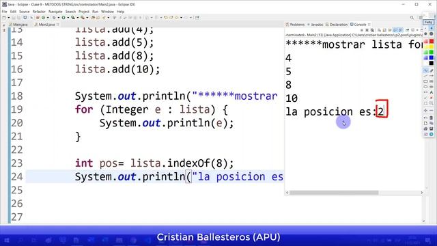This screenshot has width=437, height=246.
Task: Click the trash clear-annotations icon
Action: pos(431,118)
